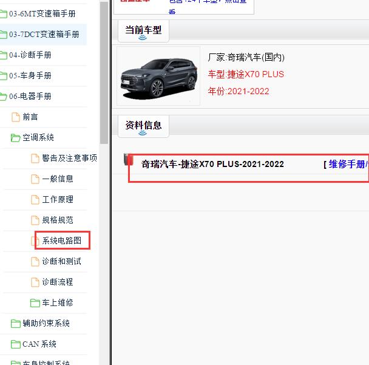
Task: Expand the CAN 系统 folder
Action: [39, 344]
